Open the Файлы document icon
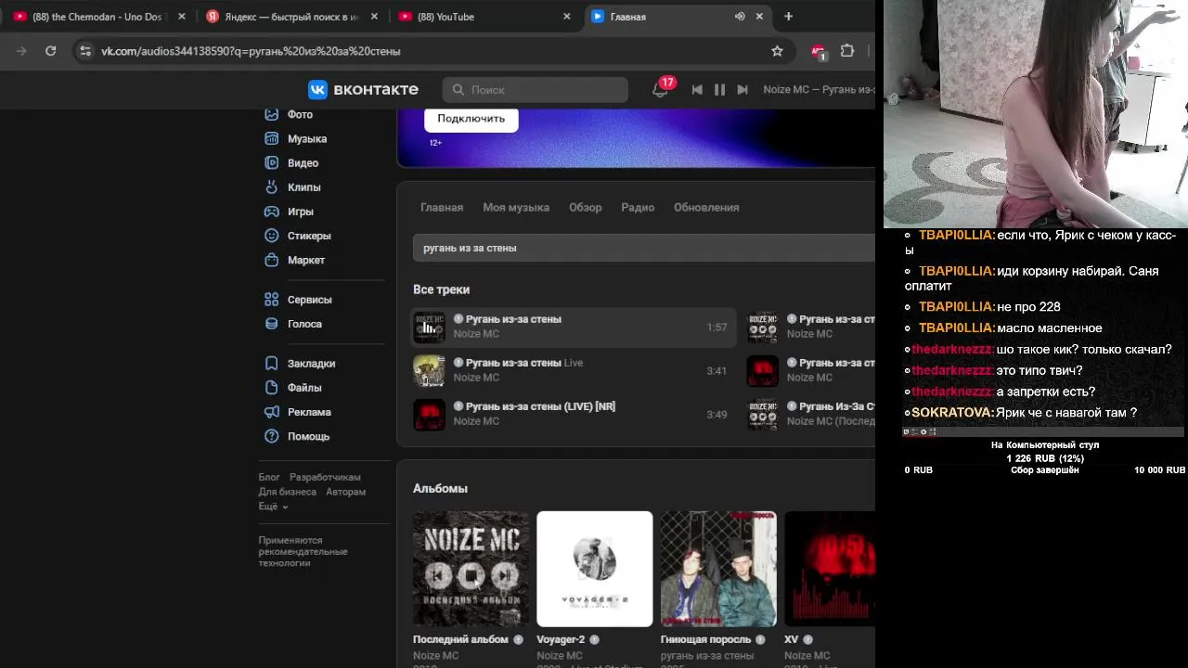Viewport: 1188px width, 668px height. (271, 387)
